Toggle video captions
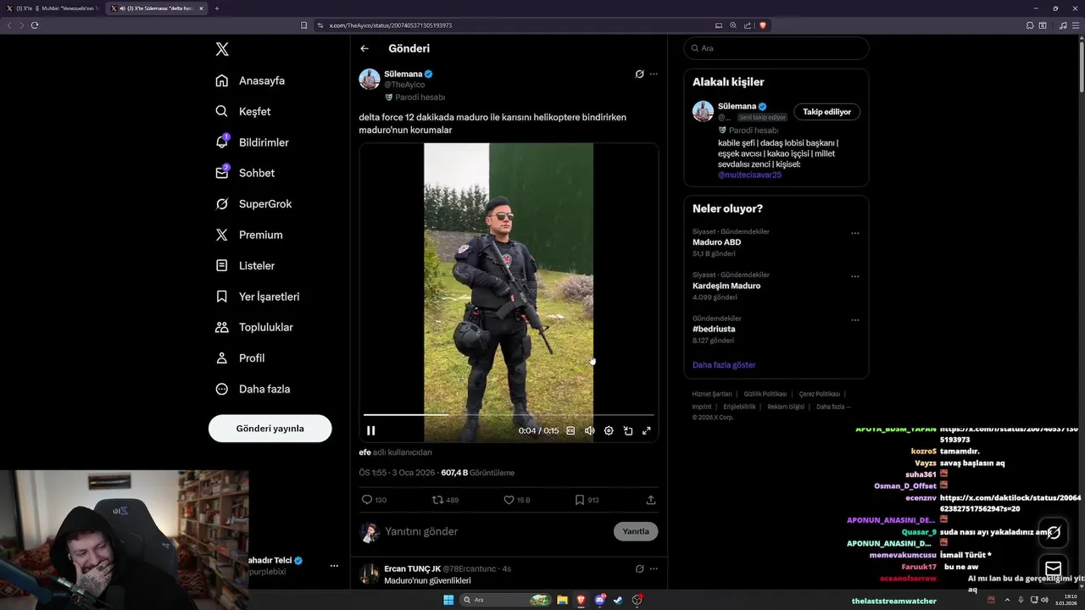 (x=570, y=430)
